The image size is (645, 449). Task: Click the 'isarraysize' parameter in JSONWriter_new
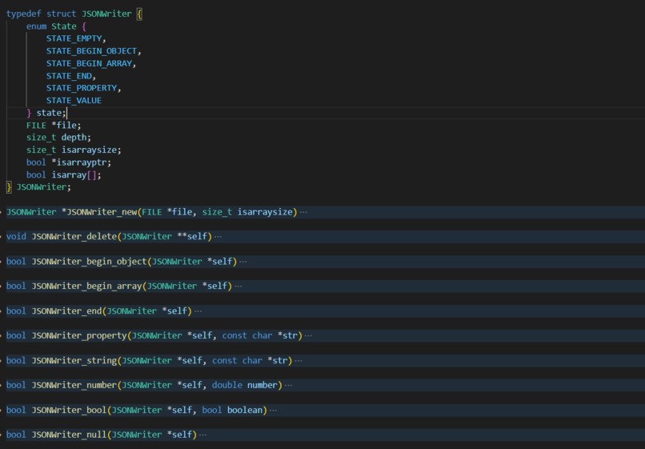[265, 212]
